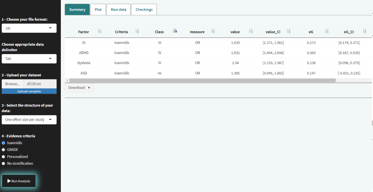Switch to the Plot tab
The width and height of the screenshot is (373, 192).
[x=98, y=9]
